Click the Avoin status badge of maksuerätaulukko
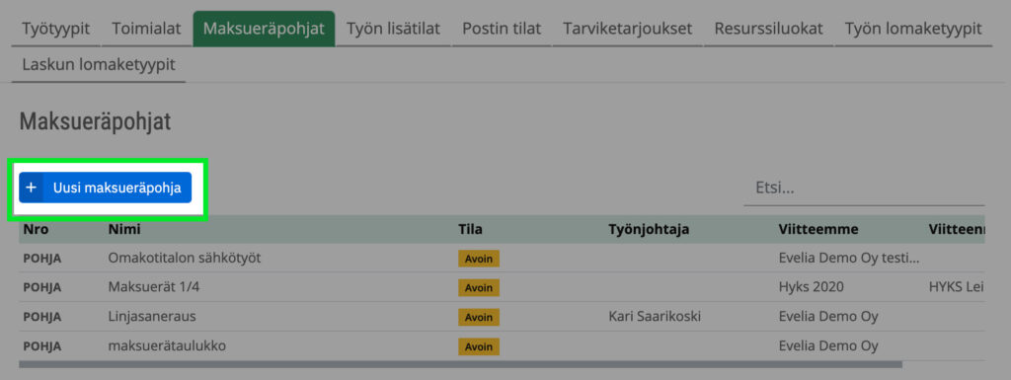1011x380 pixels. [479, 347]
